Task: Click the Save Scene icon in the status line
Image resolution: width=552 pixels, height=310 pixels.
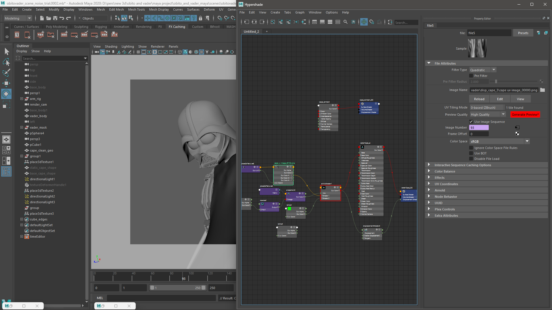Action: tap(55, 18)
